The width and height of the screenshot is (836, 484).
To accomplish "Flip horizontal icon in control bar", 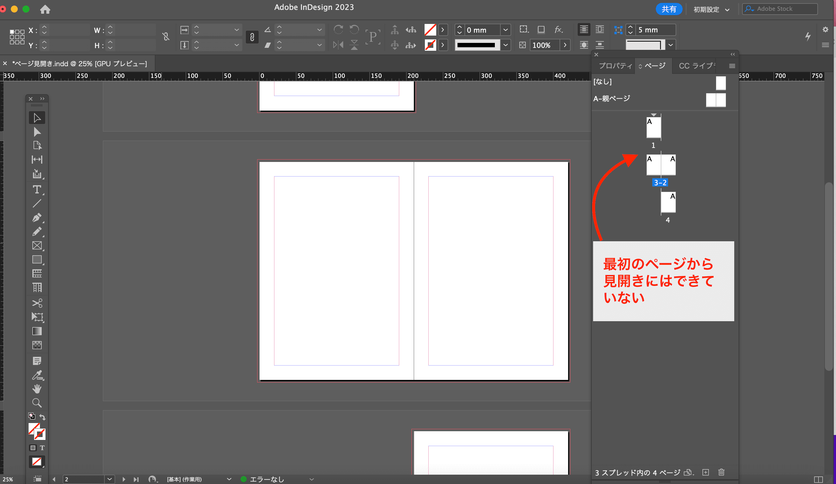I will pyautogui.click(x=338, y=44).
